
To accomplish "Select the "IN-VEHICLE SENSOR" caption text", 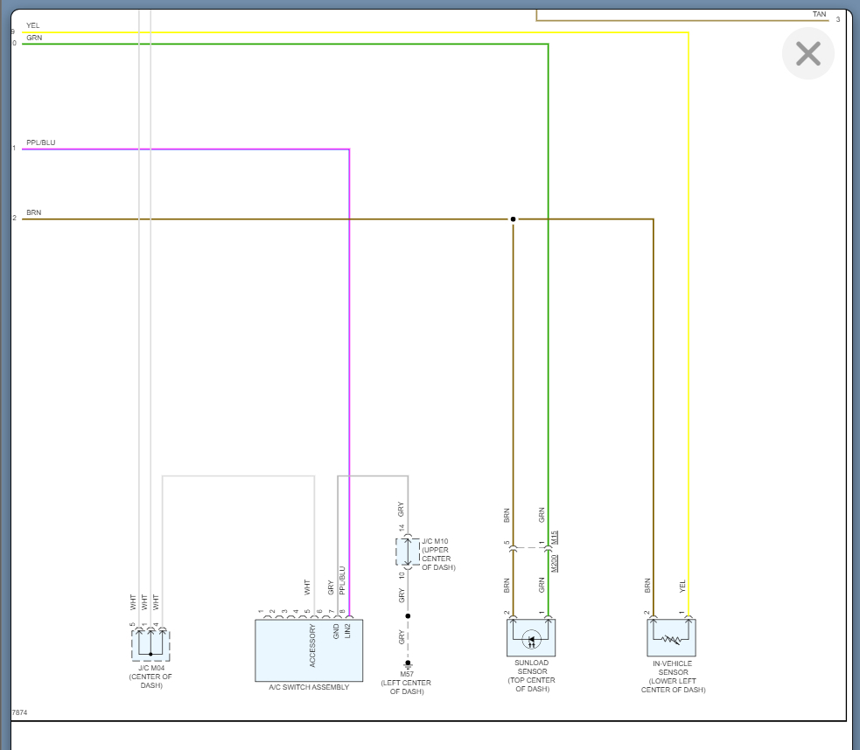I will (673, 668).
